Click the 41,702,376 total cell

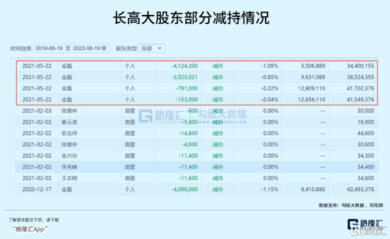click(x=360, y=89)
